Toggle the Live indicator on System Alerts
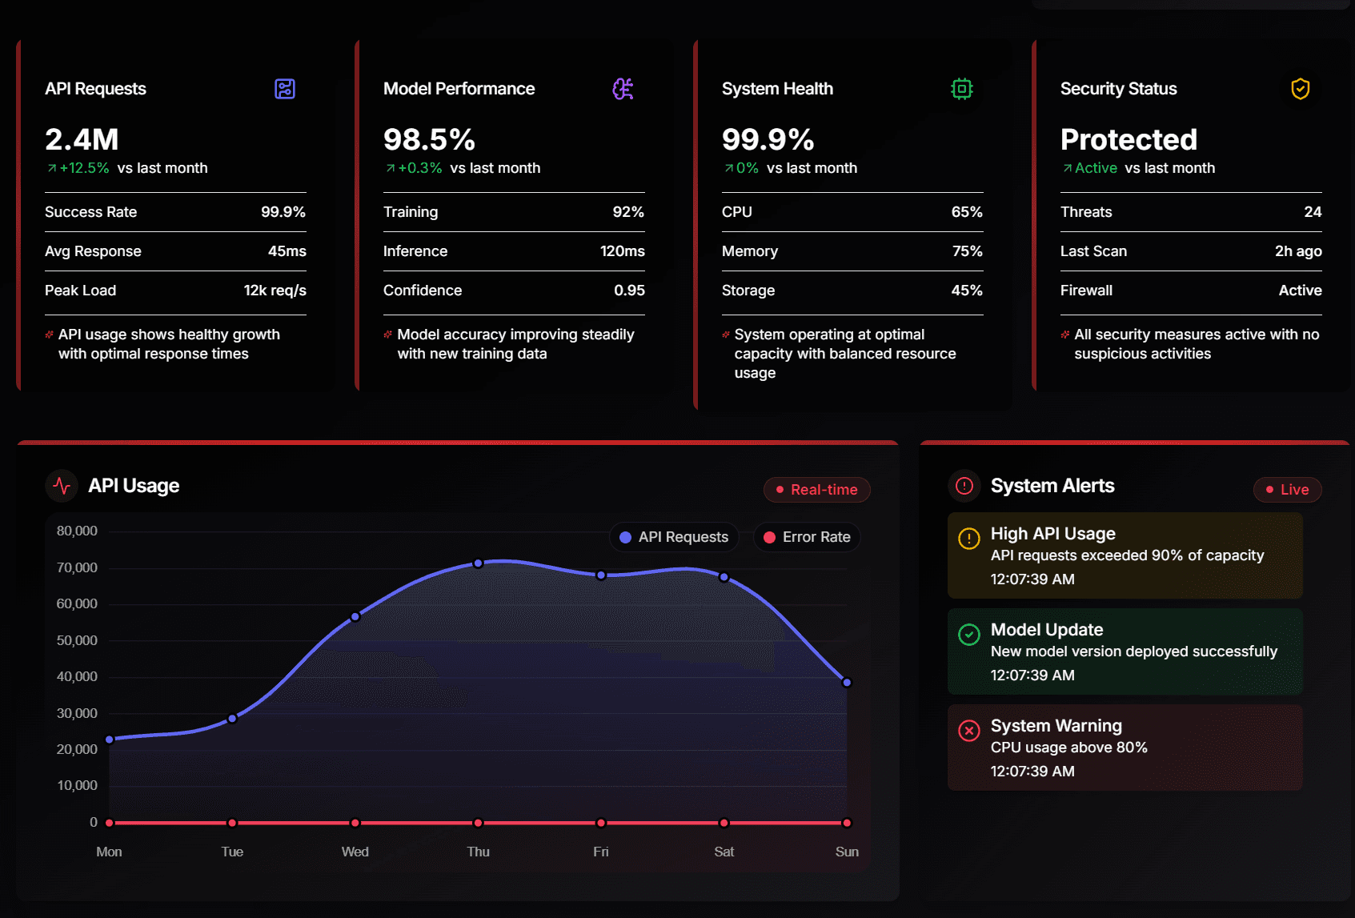This screenshot has height=918, width=1355. coord(1287,489)
